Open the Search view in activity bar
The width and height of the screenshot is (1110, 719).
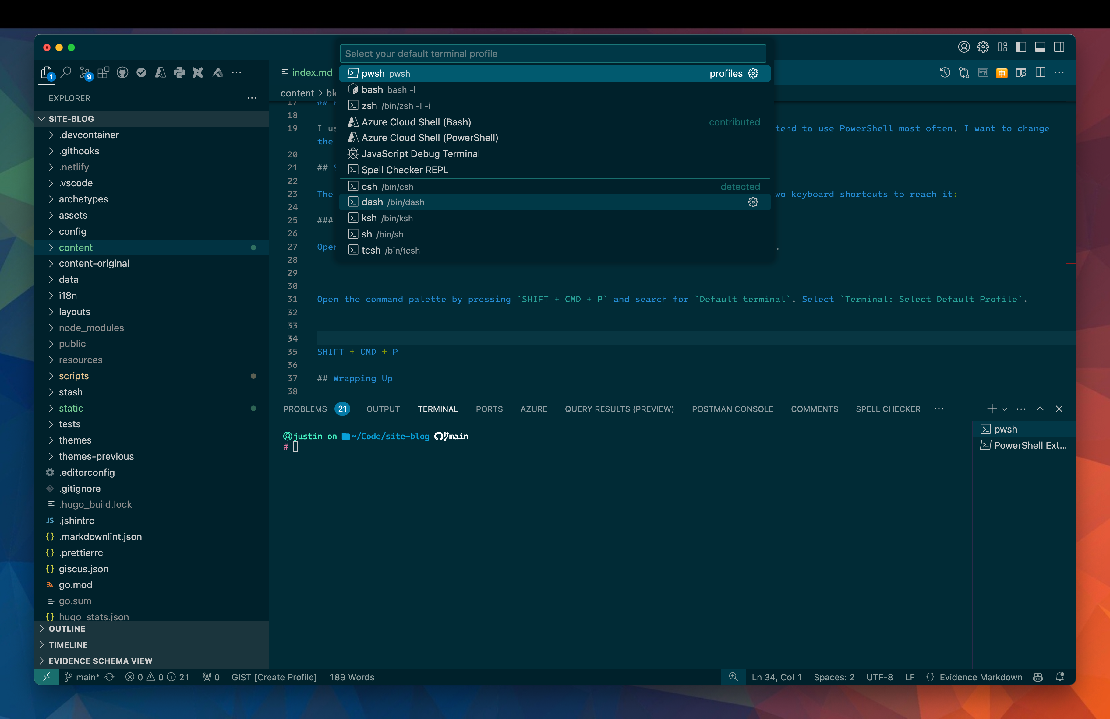coord(66,73)
